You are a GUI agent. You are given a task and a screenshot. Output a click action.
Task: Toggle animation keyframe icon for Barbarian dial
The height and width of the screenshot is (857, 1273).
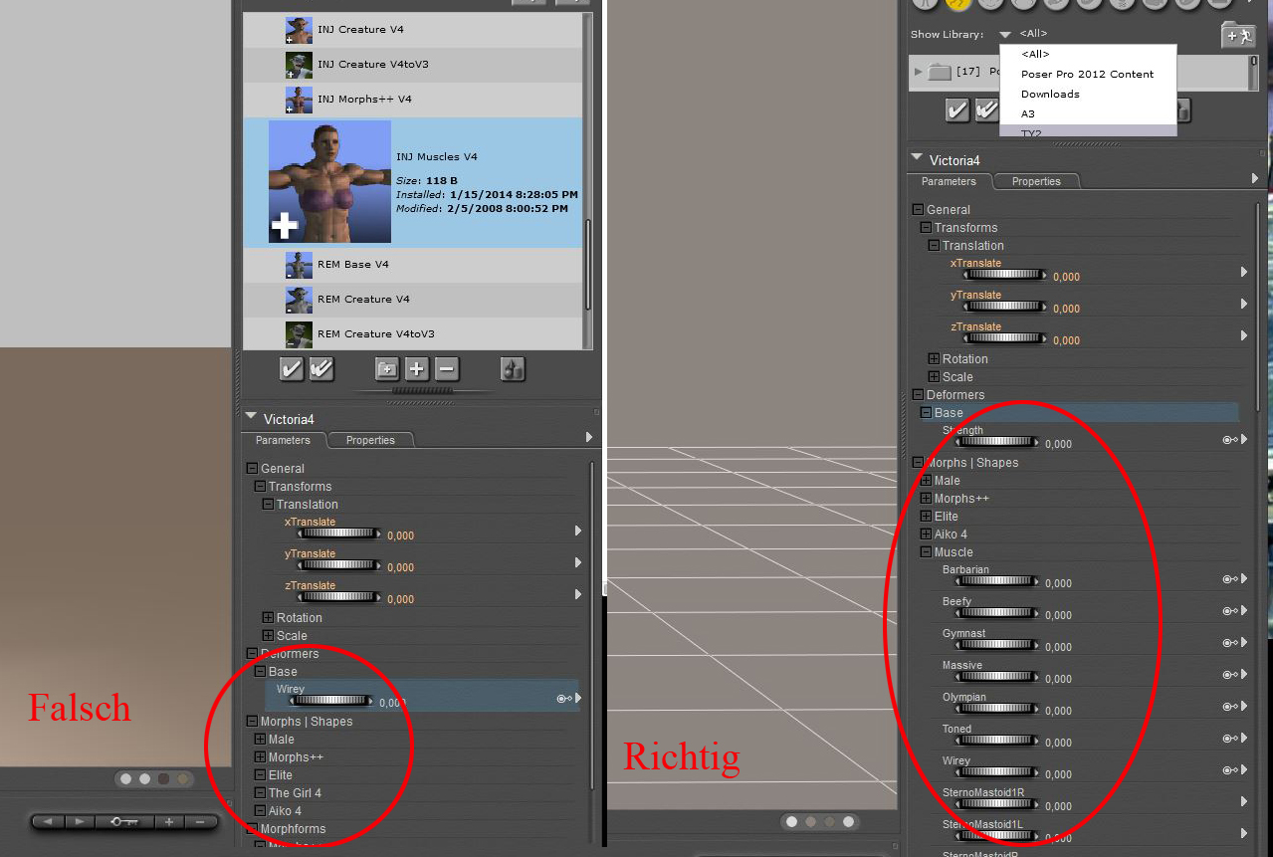coord(1228,579)
